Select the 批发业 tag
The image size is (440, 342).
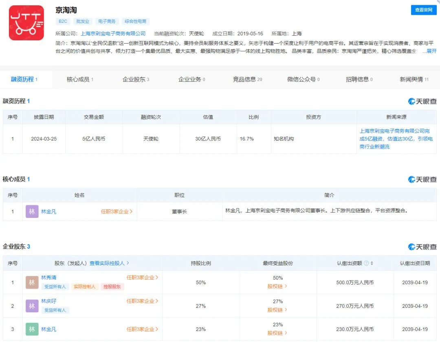[x=83, y=21]
